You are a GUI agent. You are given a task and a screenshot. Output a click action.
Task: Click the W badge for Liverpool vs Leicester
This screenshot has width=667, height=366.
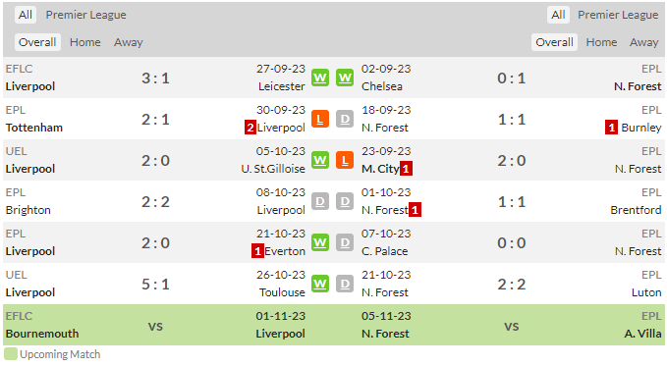point(320,78)
